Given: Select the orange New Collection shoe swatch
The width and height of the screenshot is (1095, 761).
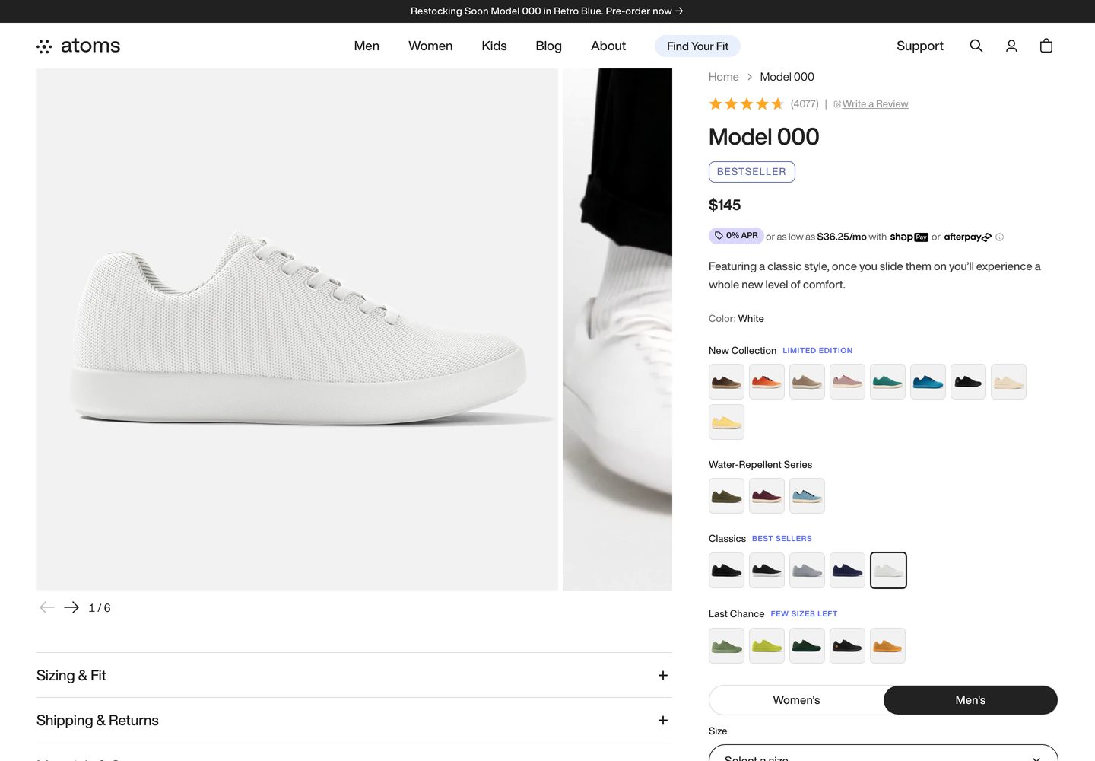Looking at the screenshot, I should click(766, 382).
